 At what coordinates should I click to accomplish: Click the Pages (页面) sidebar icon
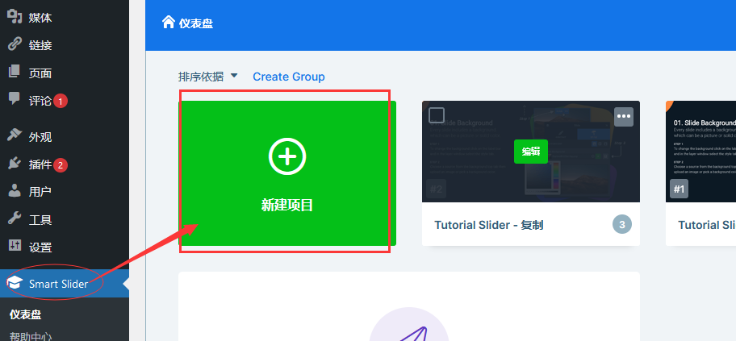coord(15,73)
